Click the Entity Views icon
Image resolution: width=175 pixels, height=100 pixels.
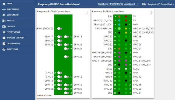(4, 32)
